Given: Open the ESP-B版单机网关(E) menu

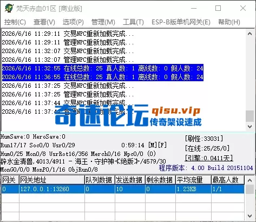Looking at the screenshot, I should (x=181, y=22).
